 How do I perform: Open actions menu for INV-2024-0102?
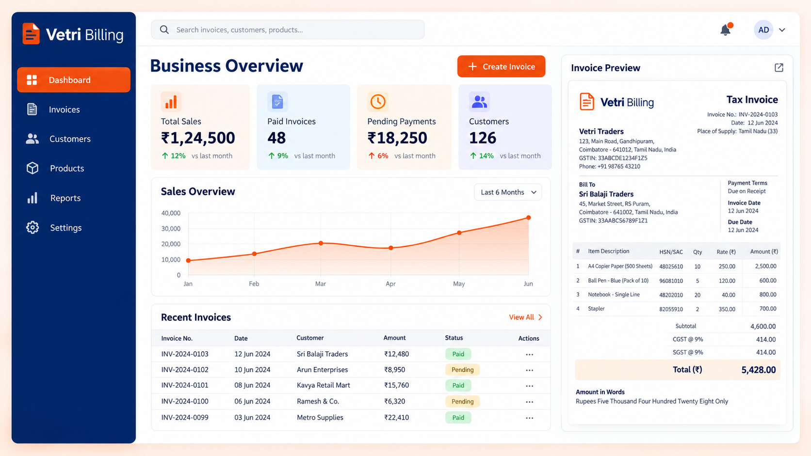(x=529, y=370)
